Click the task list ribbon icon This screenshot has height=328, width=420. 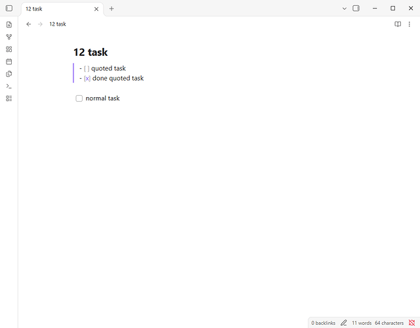tap(9, 98)
